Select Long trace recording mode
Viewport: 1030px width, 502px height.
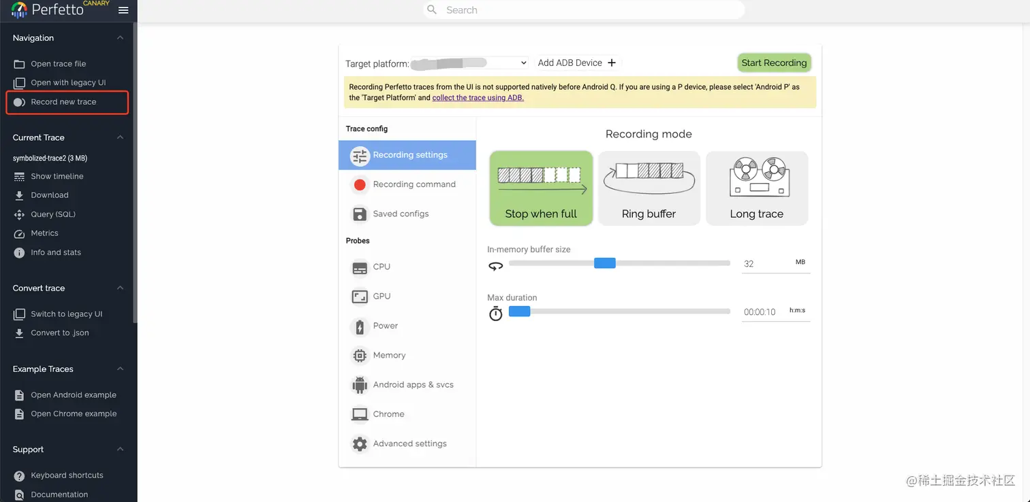point(756,188)
